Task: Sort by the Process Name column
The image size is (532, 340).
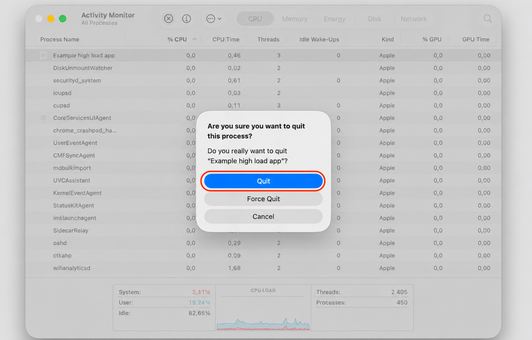Action: point(60,39)
